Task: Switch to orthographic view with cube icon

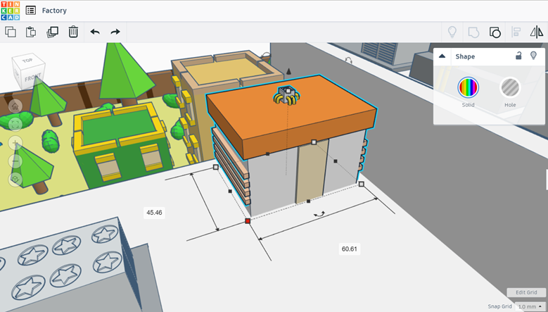Action: (15, 180)
